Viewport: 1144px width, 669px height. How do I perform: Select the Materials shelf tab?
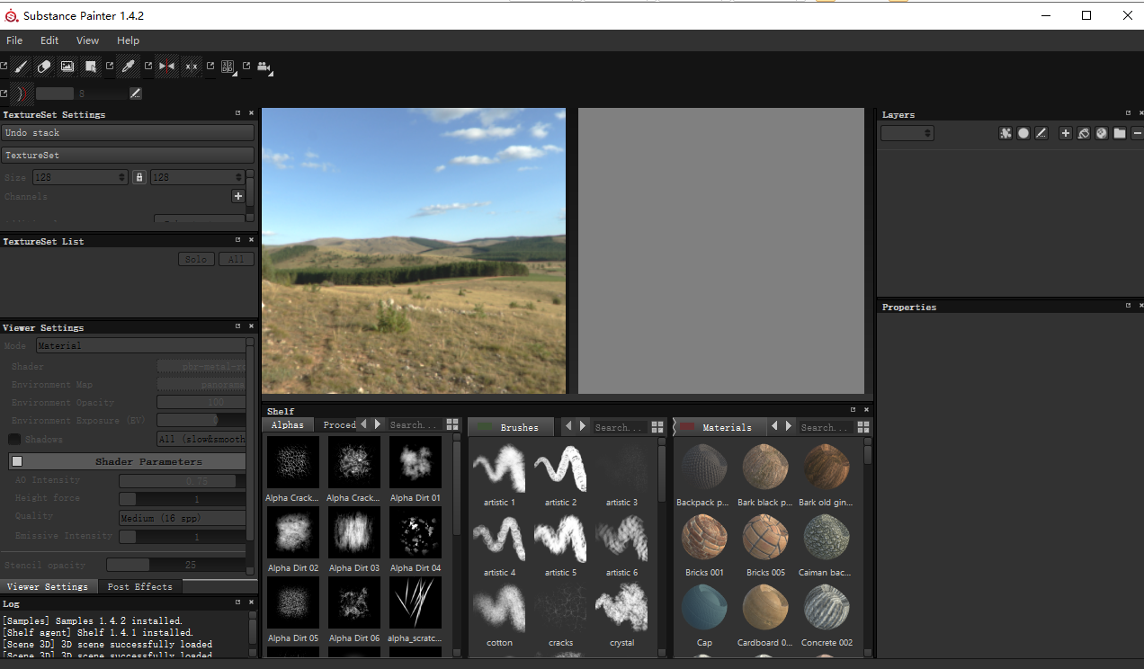coord(719,427)
